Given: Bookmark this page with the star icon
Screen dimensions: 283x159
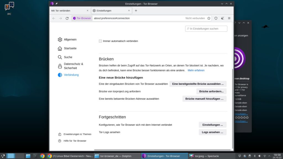Looking at the screenshot, I should [x=209, y=18].
